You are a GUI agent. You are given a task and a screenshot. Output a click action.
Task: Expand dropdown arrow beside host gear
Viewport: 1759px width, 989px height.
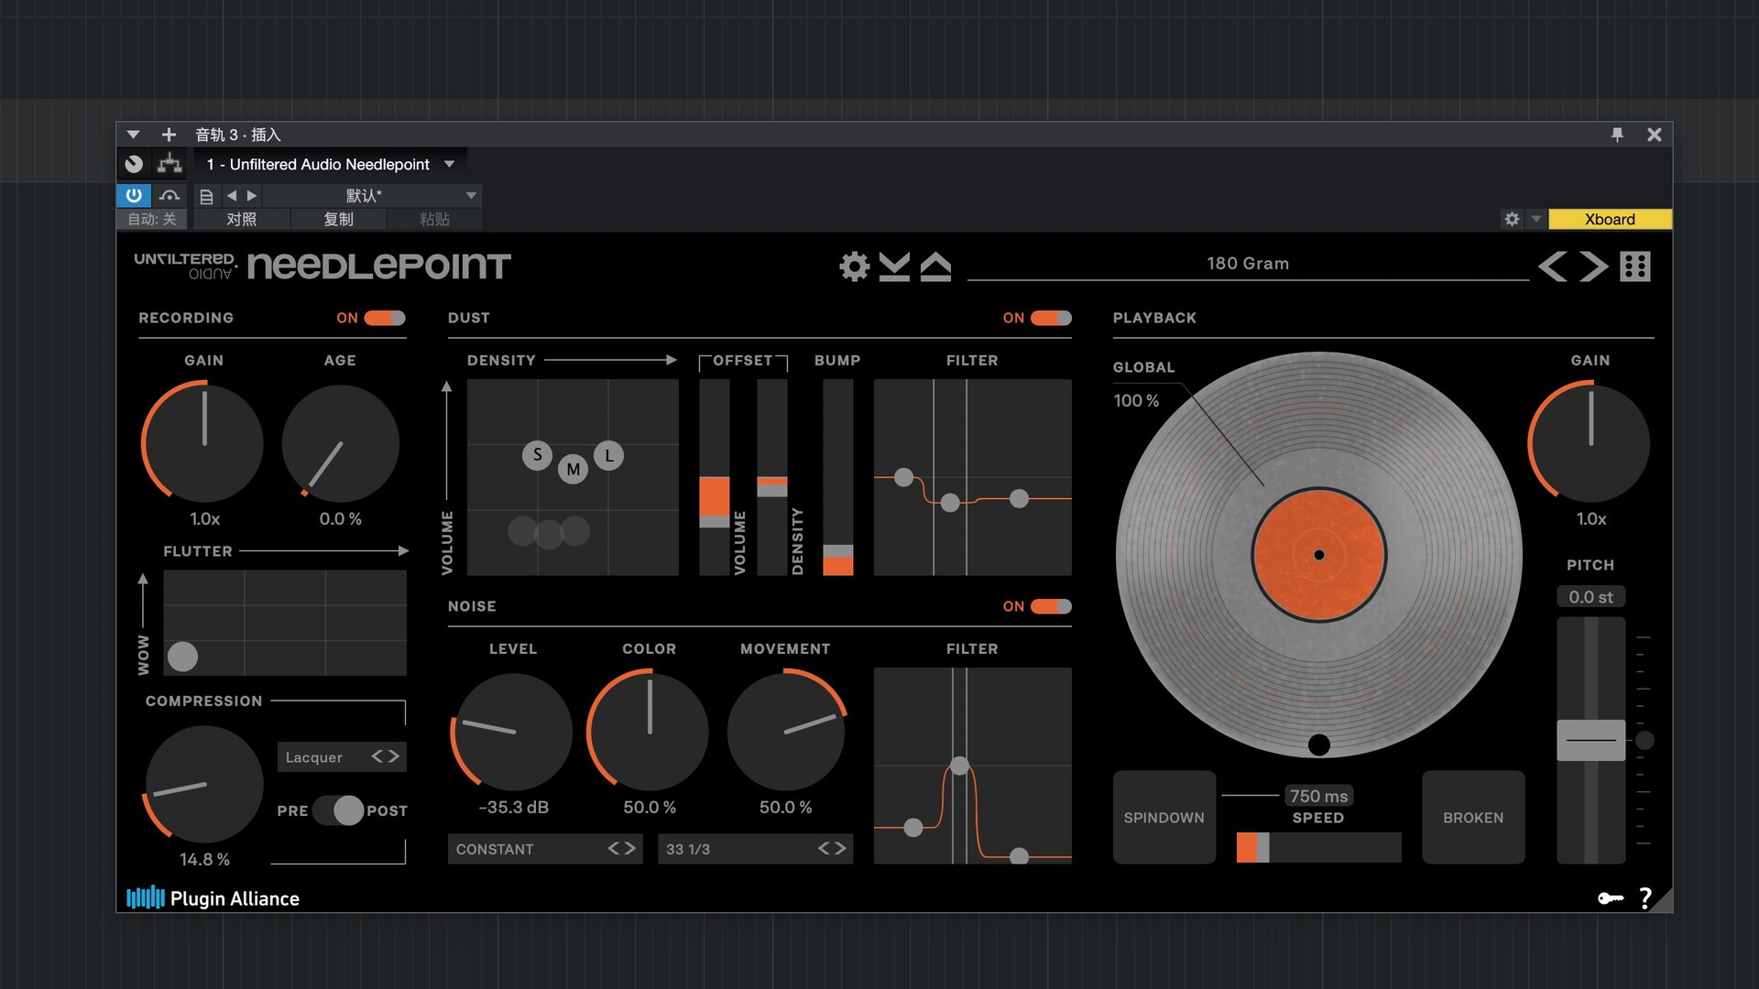[x=1536, y=219]
